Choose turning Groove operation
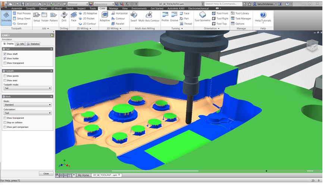The width and height of the screenshot is (325, 185). (174, 17)
